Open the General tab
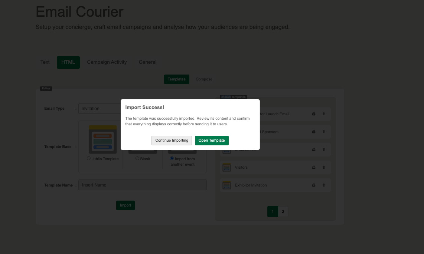This screenshot has height=254, width=424. (148, 62)
